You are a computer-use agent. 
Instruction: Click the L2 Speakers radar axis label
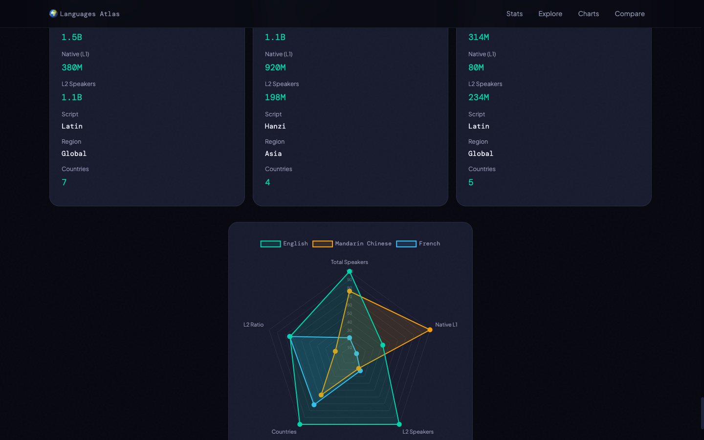click(418, 432)
